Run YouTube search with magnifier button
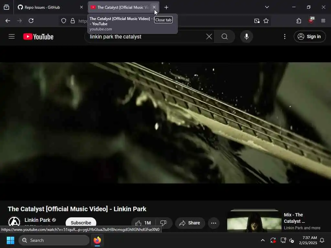Image resolution: width=331 pixels, height=248 pixels. 225,37
